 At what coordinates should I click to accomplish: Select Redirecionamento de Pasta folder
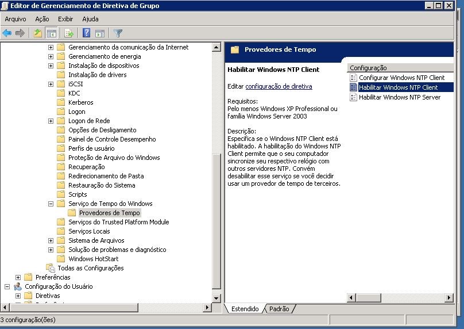pyautogui.click(x=106, y=176)
